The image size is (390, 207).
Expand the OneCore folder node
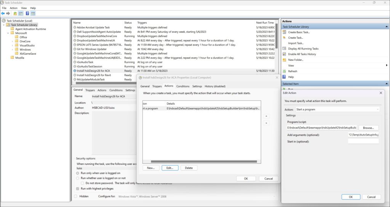coord(13,41)
